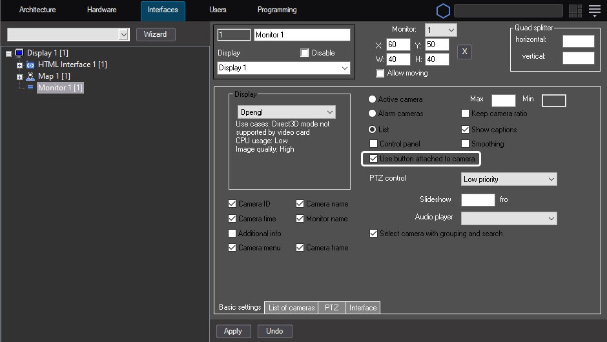Switch to the Hardware tab
This screenshot has height=342, width=607.
coord(101,10)
